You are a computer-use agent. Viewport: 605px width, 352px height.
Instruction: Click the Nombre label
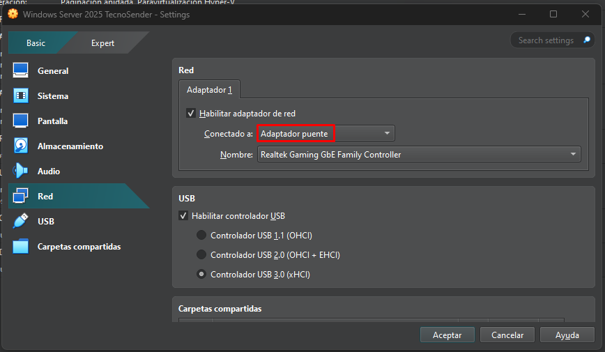[236, 154]
